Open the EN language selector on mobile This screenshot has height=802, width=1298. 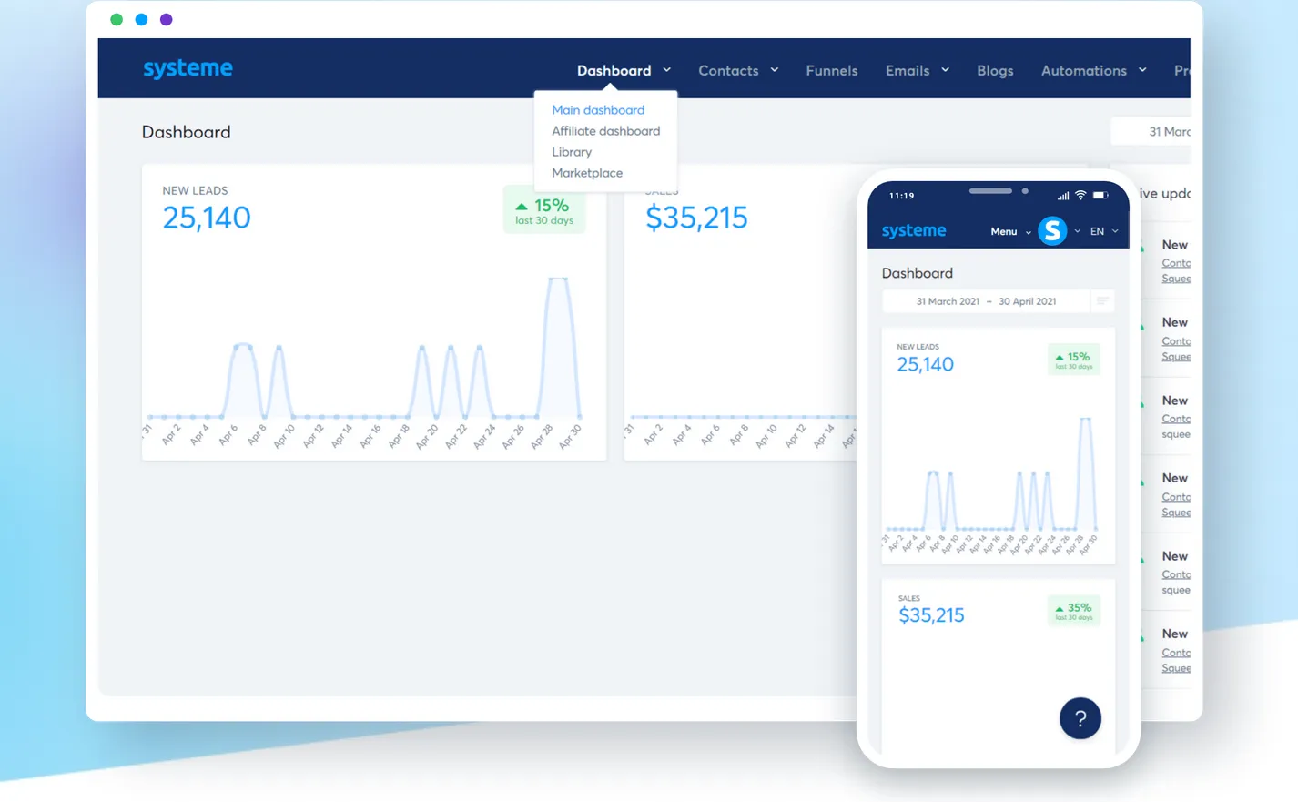point(1103,231)
